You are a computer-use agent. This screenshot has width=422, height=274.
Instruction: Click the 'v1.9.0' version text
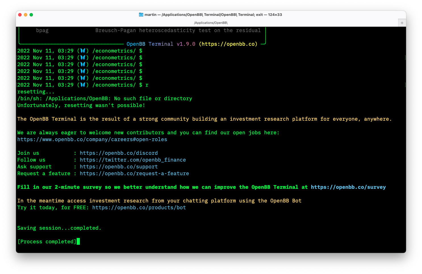click(x=186, y=44)
